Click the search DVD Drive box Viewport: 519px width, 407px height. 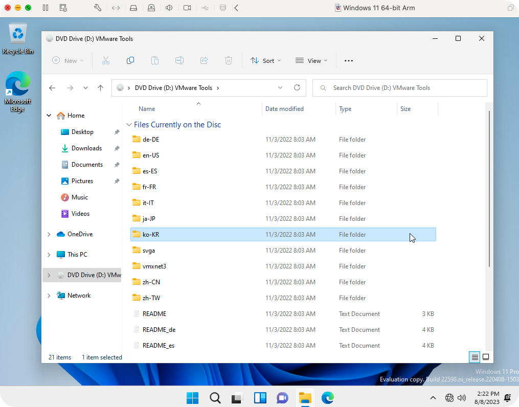click(x=399, y=88)
